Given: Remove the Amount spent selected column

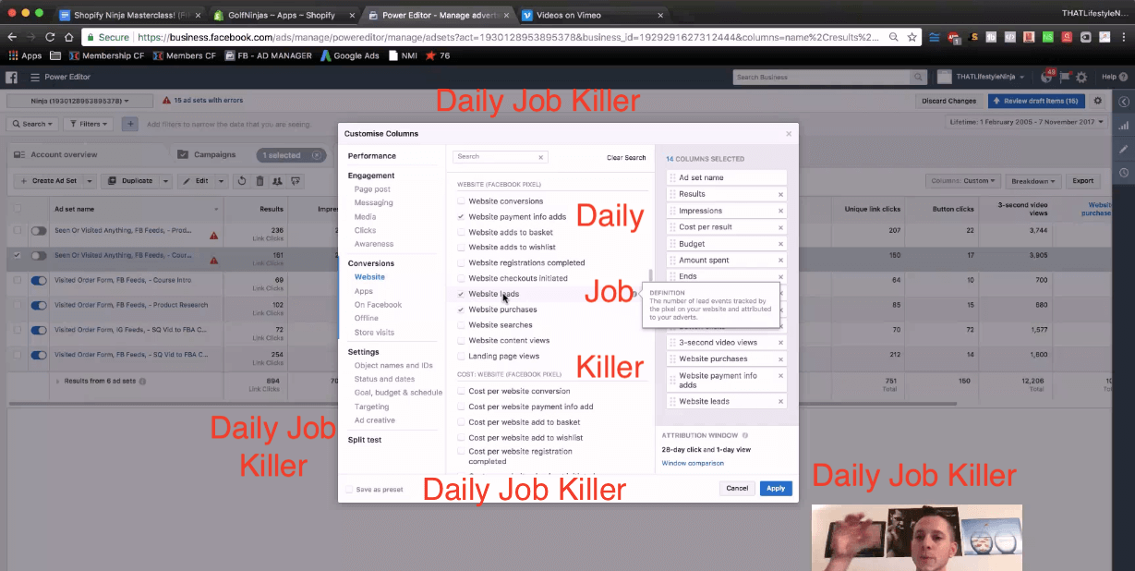Looking at the screenshot, I should [x=780, y=261].
